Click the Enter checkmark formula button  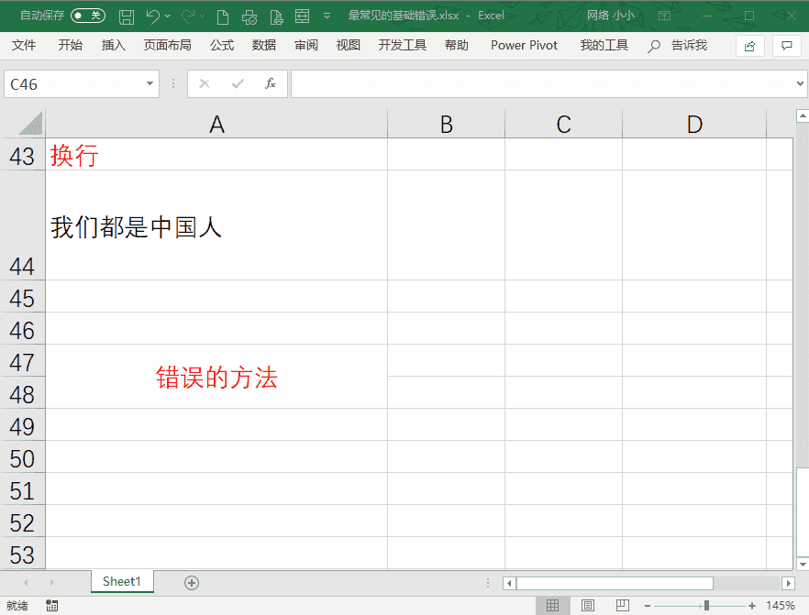pos(238,83)
